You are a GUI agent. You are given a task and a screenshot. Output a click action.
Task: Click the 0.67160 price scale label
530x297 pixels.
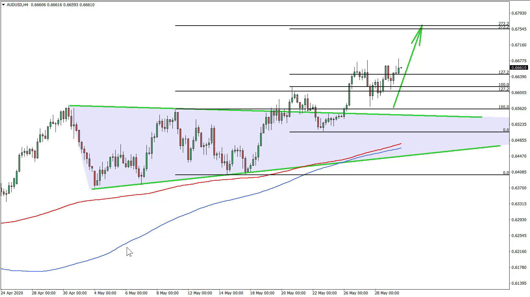[x=519, y=45]
